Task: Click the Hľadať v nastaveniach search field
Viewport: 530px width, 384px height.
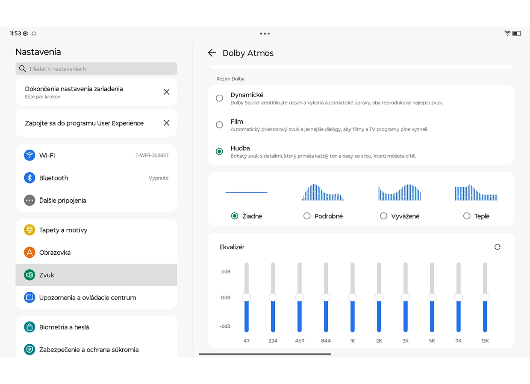Action: click(x=96, y=69)
